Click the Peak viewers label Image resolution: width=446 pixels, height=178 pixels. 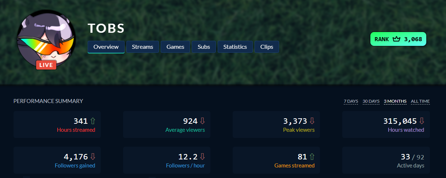(x=299, y=130)
